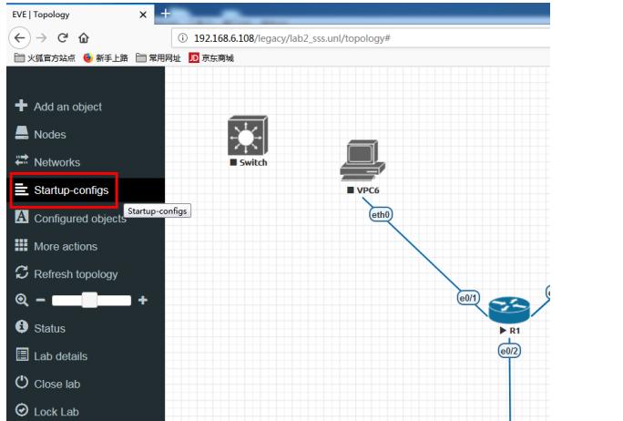The image size is (623, 421).
Task: Open a new browser tab with plus
Action: point(165,14)
